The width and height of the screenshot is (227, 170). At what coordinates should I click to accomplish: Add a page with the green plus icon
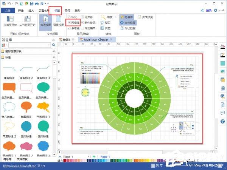click(x=94, y=157)
